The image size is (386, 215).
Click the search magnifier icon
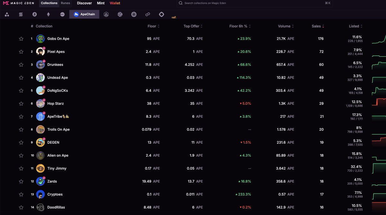tap(180, 3)
